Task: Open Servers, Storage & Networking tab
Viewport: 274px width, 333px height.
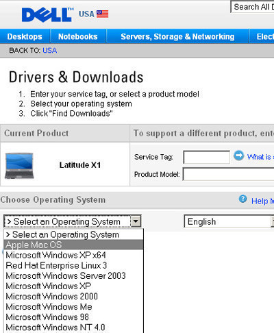Action: (177, 36)
